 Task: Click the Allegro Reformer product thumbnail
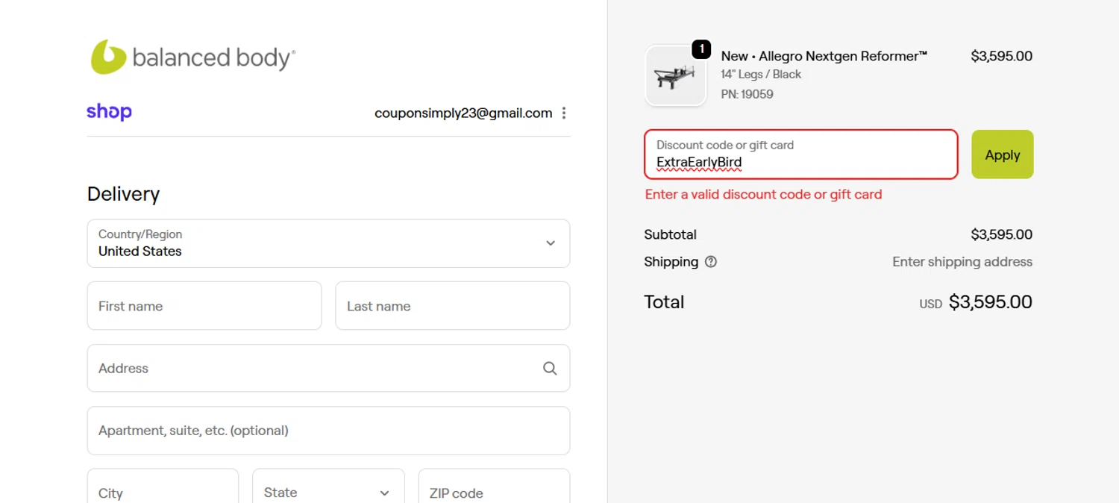tap(675, 75)
